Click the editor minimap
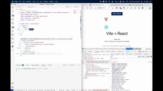This screenshot has width=163, height=91. 77,12
